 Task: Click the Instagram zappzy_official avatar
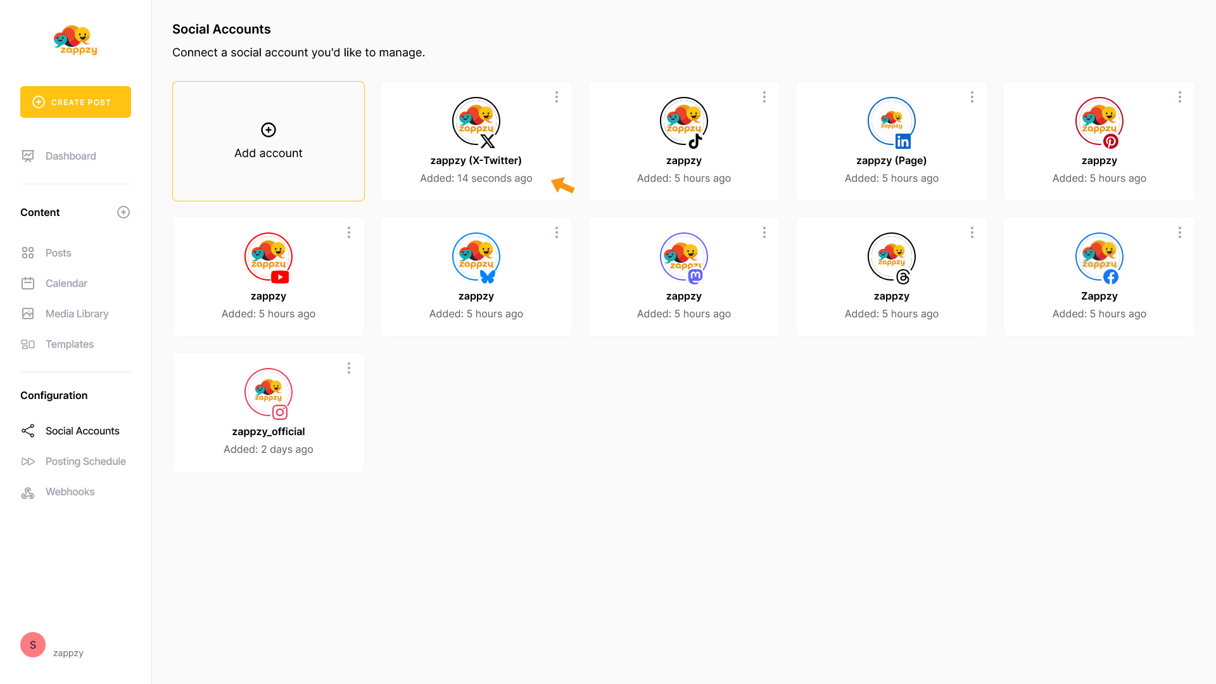(x=269, y=393)
